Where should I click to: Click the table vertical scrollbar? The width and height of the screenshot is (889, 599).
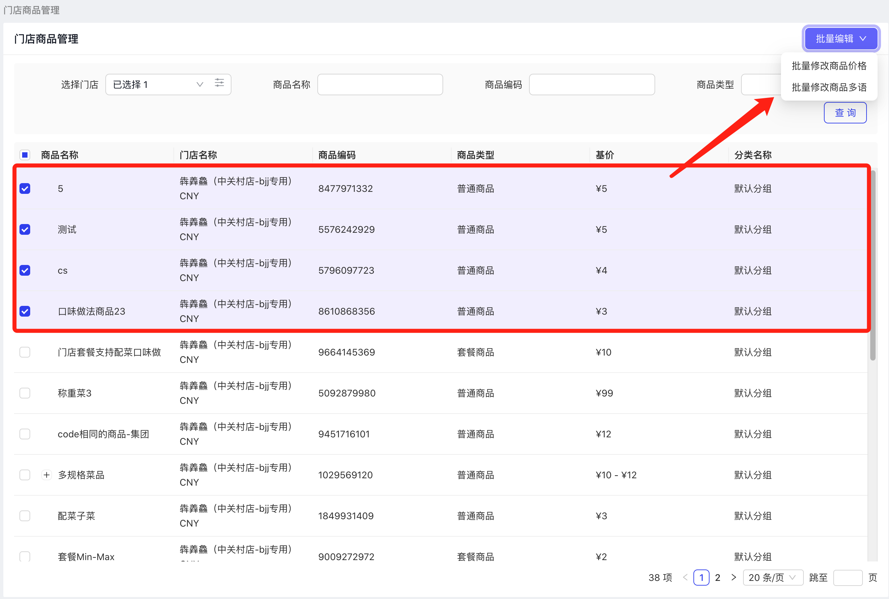[873, 266]
